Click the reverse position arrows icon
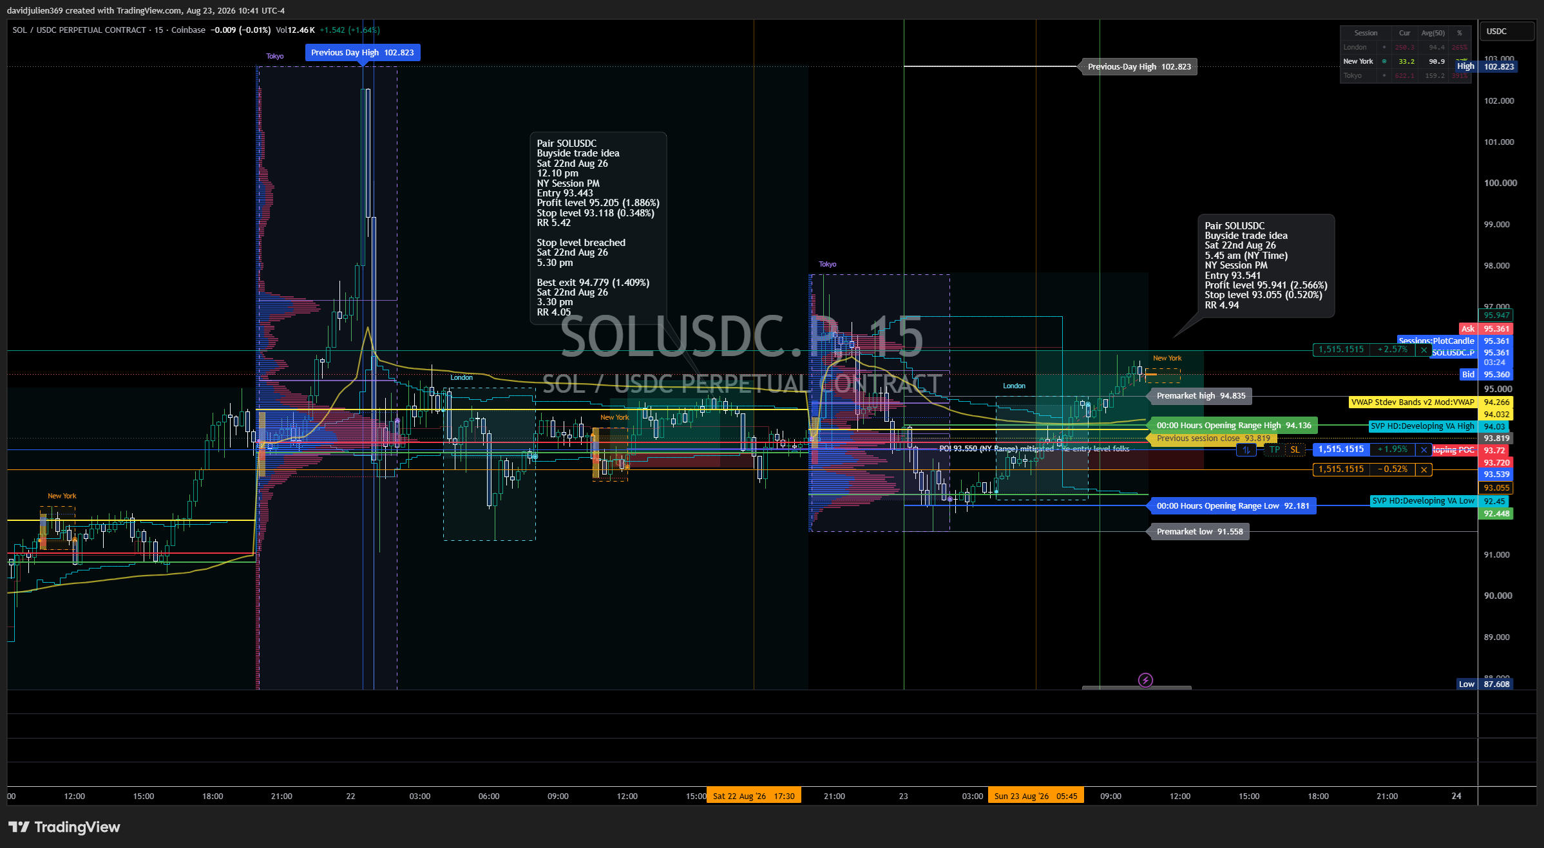 (x=1246, y=450)
